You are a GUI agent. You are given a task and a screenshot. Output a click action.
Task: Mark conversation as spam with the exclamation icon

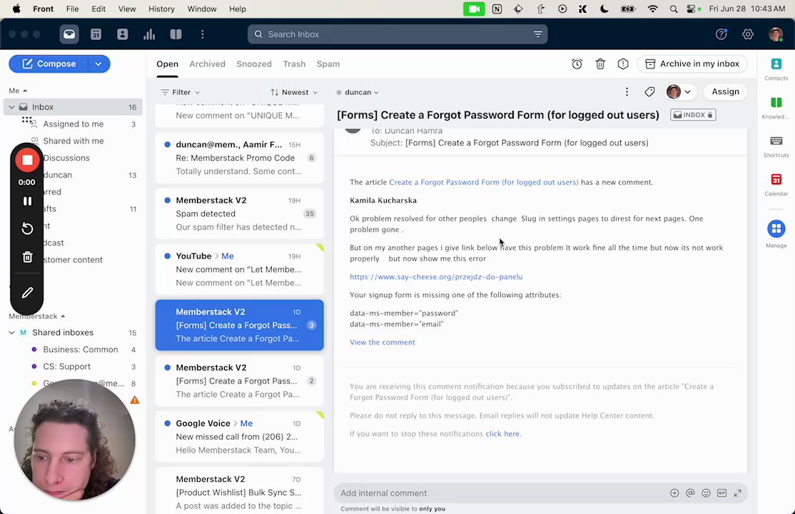pyautogui.click(x=623, y=64)
